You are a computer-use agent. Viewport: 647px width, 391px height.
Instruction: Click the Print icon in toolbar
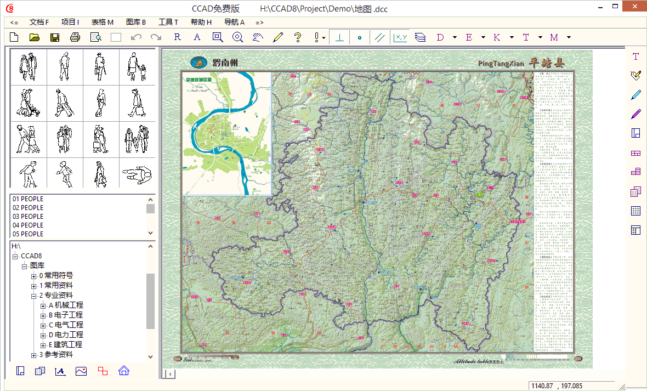tap(75, 37)
